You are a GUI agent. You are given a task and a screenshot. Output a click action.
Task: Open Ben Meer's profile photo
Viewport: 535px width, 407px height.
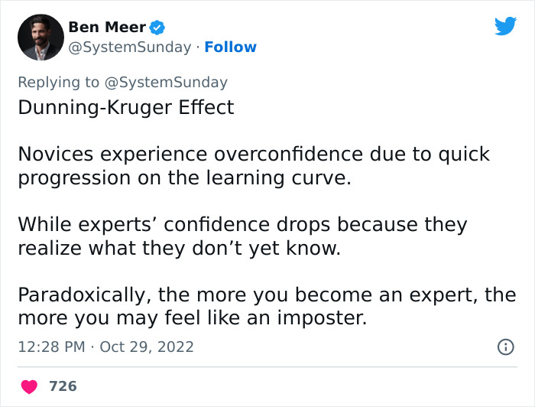[41, 37]
